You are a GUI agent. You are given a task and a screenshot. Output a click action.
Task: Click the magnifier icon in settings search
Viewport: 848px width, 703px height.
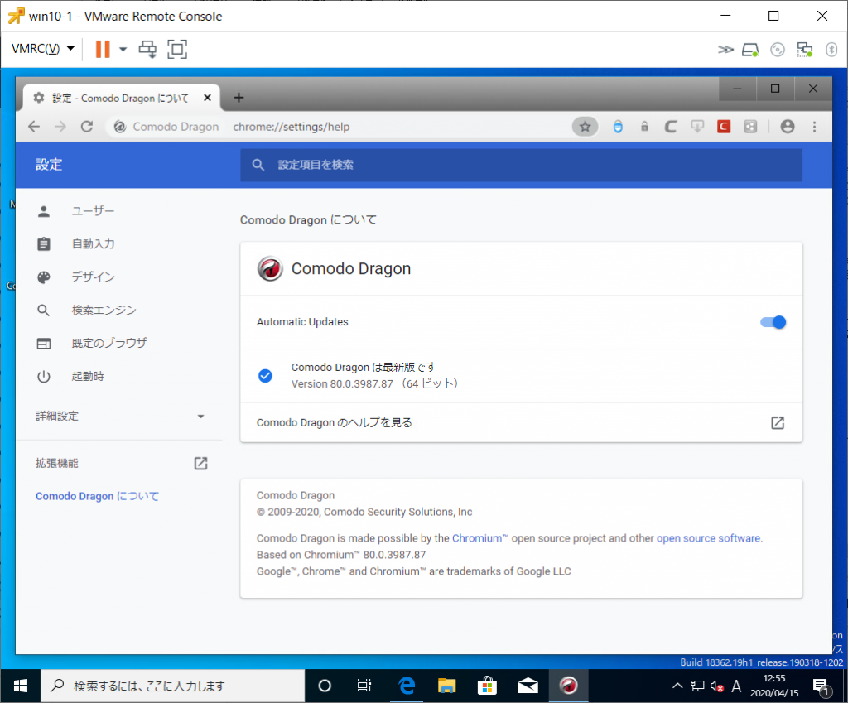point(258,165)
